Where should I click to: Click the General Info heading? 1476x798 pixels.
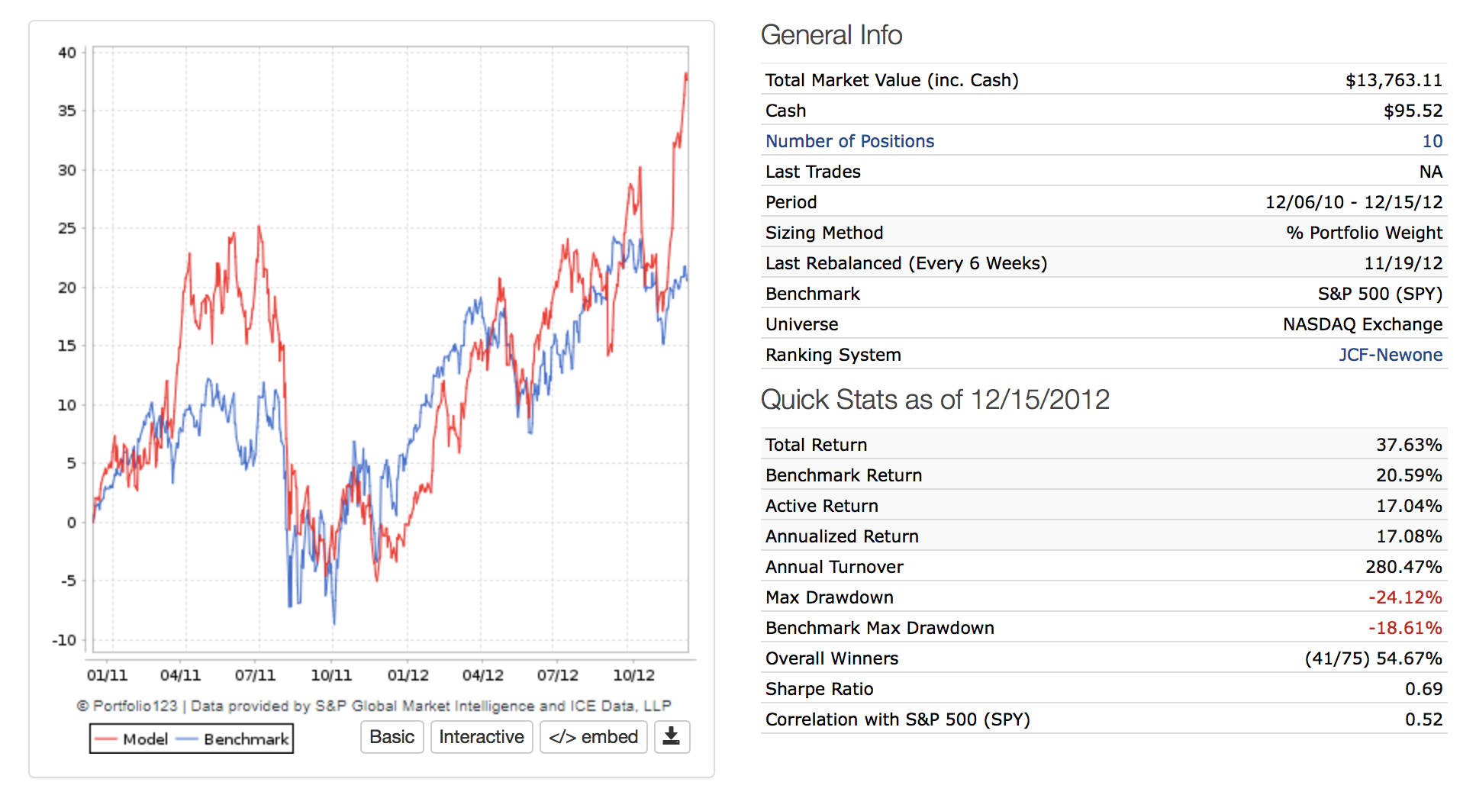[x=831, y=35]
